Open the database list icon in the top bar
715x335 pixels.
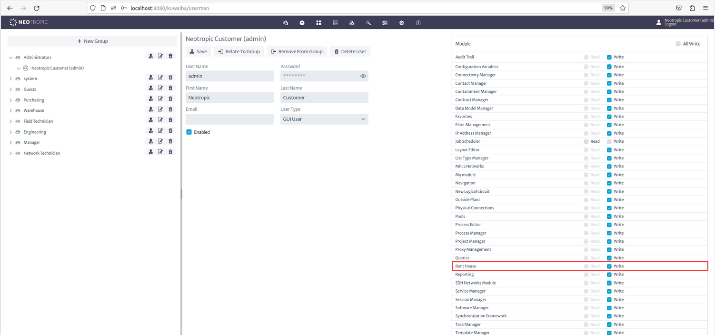385,22
